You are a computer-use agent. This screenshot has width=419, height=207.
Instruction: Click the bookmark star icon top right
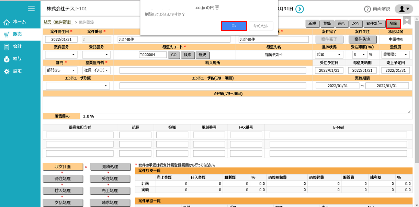pyautogui.click(x=406, y=21)
